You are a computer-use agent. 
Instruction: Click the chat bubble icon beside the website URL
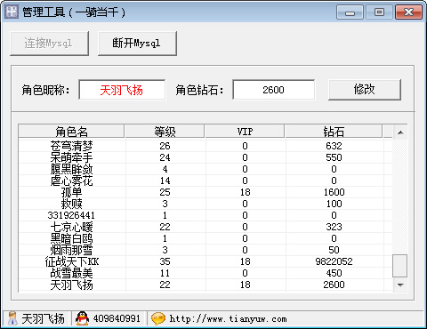tap(158, 319)
